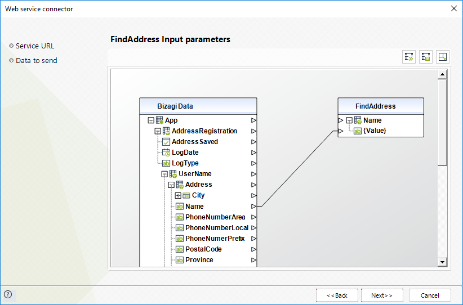The width and height of the screenshot is (463, 305).
Task: Close the Web service connector dialog
Action: coord(454,8)
